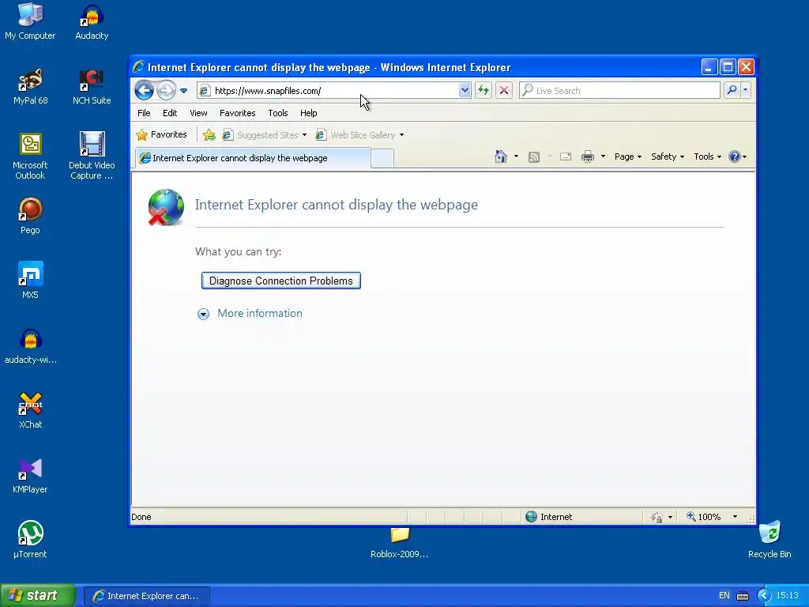Select the My Computer desktop icon
This screenshot has height=607, width=809.
coord(30,21)
